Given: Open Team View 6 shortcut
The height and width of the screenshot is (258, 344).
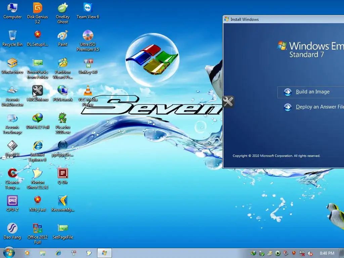Looking at the screenshot, I should (88, 11).
